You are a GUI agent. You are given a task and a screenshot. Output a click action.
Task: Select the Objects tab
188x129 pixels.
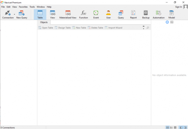(44, 22)
